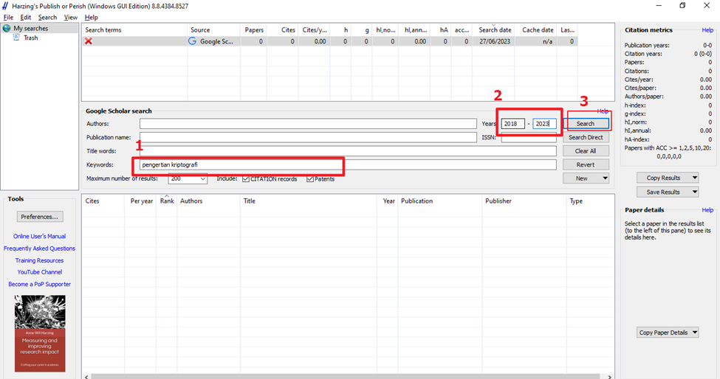Select the Trash tree item
Image resolution: width=720 pixels, height=379 pixels.
(x=31, y=38)
